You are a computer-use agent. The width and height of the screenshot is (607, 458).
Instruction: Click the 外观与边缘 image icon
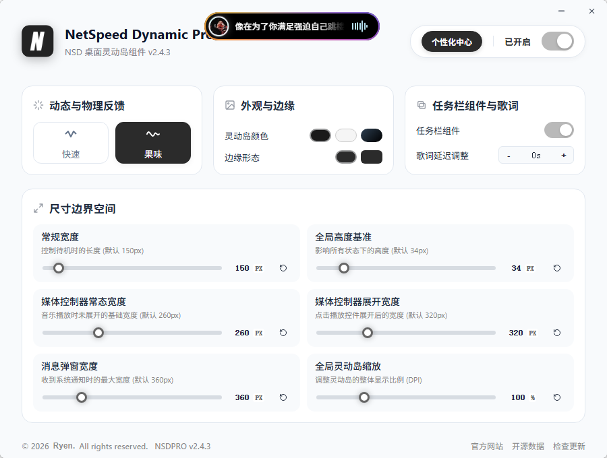click(230, 105)
